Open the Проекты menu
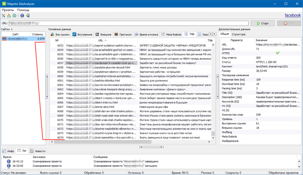This screenshot has height=175, width=303. (x=8, y=10)
